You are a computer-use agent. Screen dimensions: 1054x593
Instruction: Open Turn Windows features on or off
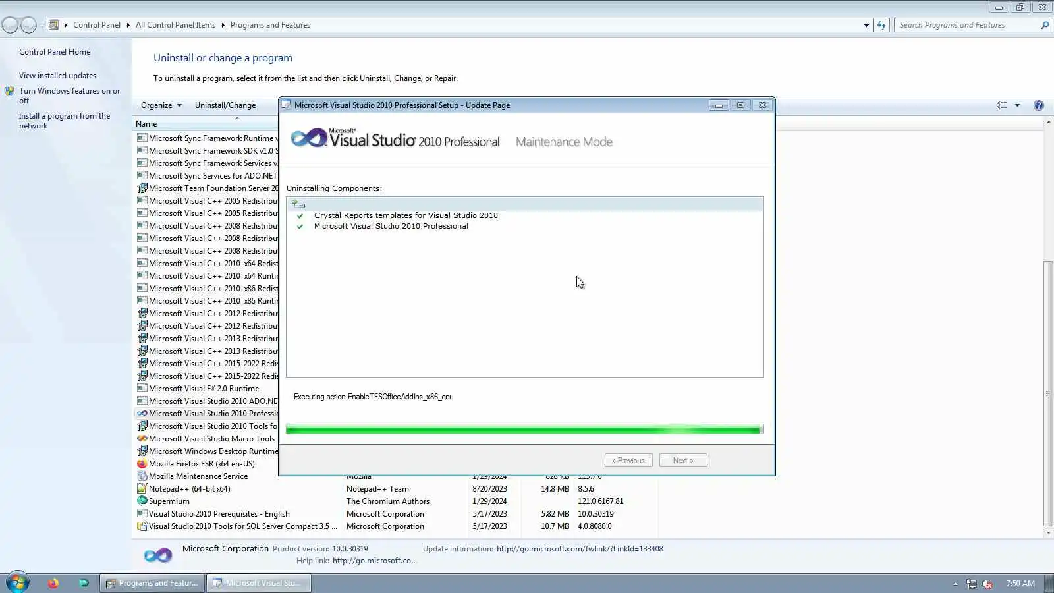pos(69,96)
